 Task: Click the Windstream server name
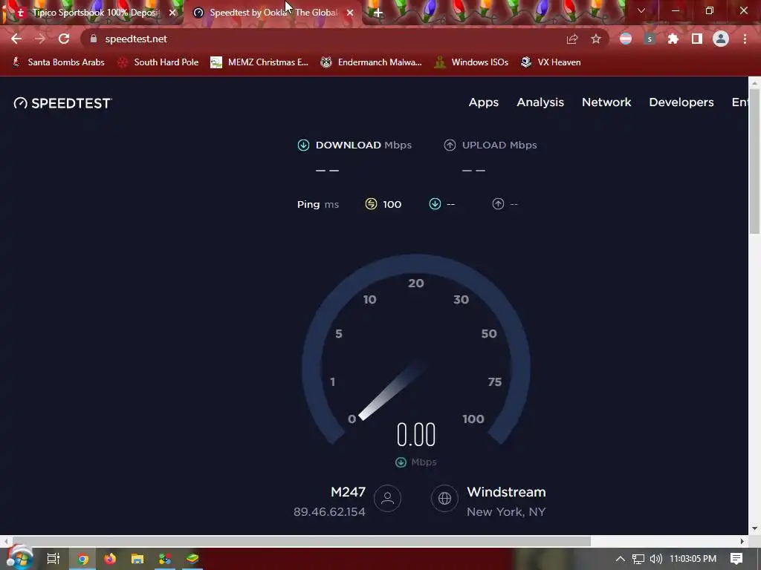506,492
